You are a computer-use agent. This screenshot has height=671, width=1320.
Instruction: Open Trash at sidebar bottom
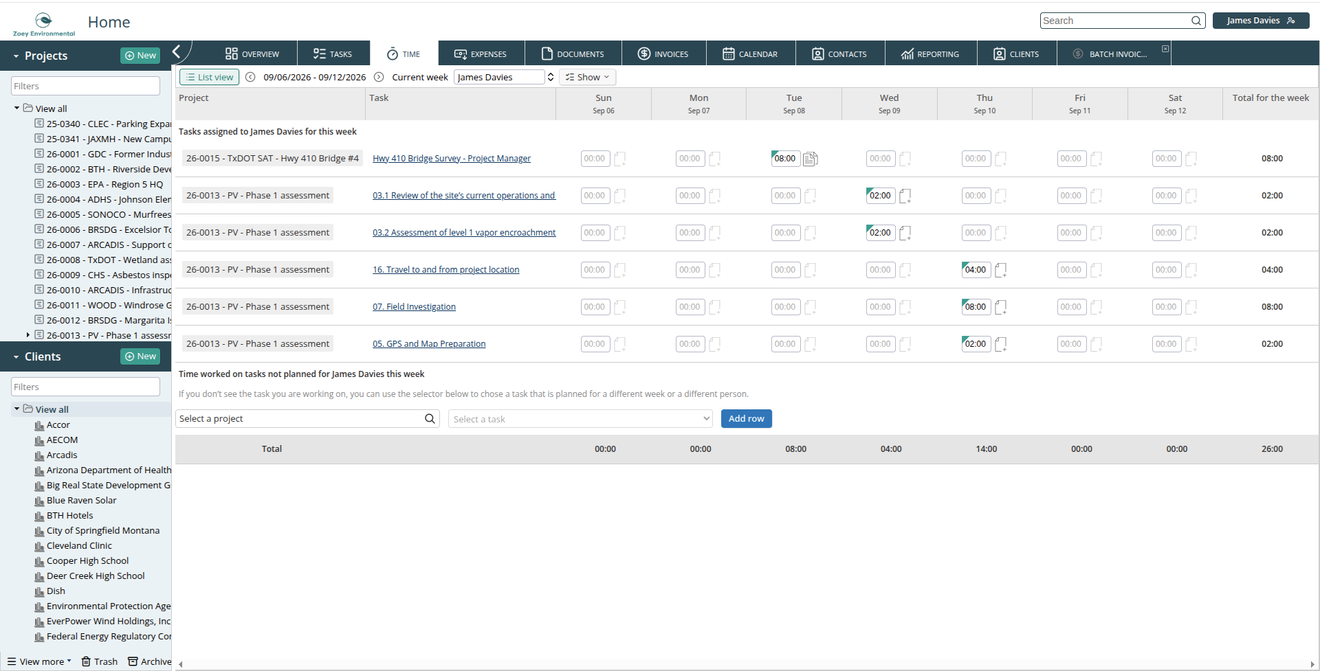(100, 661)
